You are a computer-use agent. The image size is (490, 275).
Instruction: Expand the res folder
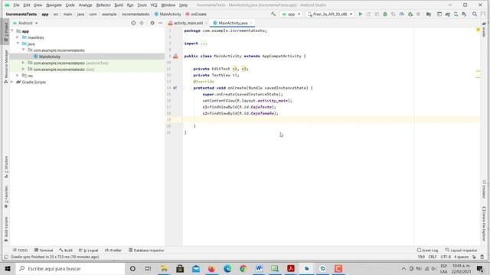pyautogui.click(x=18, y=76)
